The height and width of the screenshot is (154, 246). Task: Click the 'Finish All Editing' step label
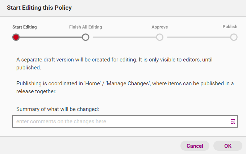86,27
